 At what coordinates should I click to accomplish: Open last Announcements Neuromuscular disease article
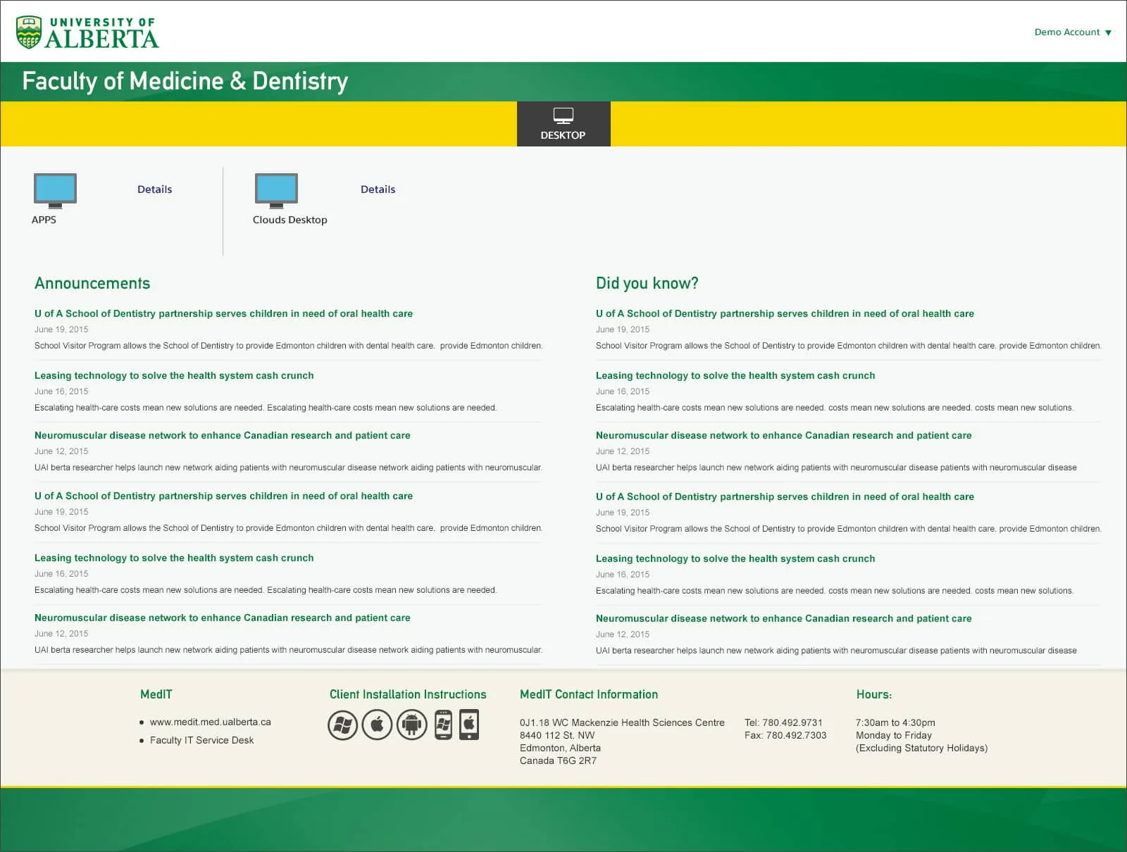point(222,618)
